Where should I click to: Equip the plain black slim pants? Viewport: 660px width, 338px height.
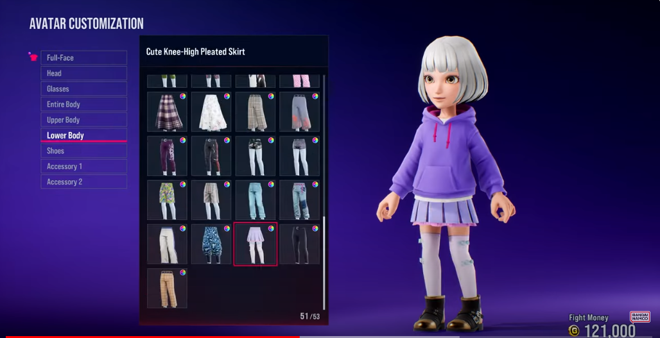point(299,244)
